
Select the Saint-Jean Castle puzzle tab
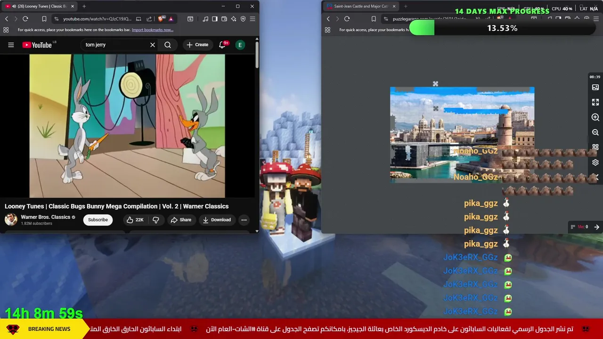tap(361, 6)
